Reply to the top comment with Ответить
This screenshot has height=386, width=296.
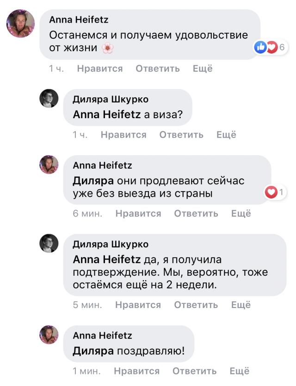pos(158,69)
